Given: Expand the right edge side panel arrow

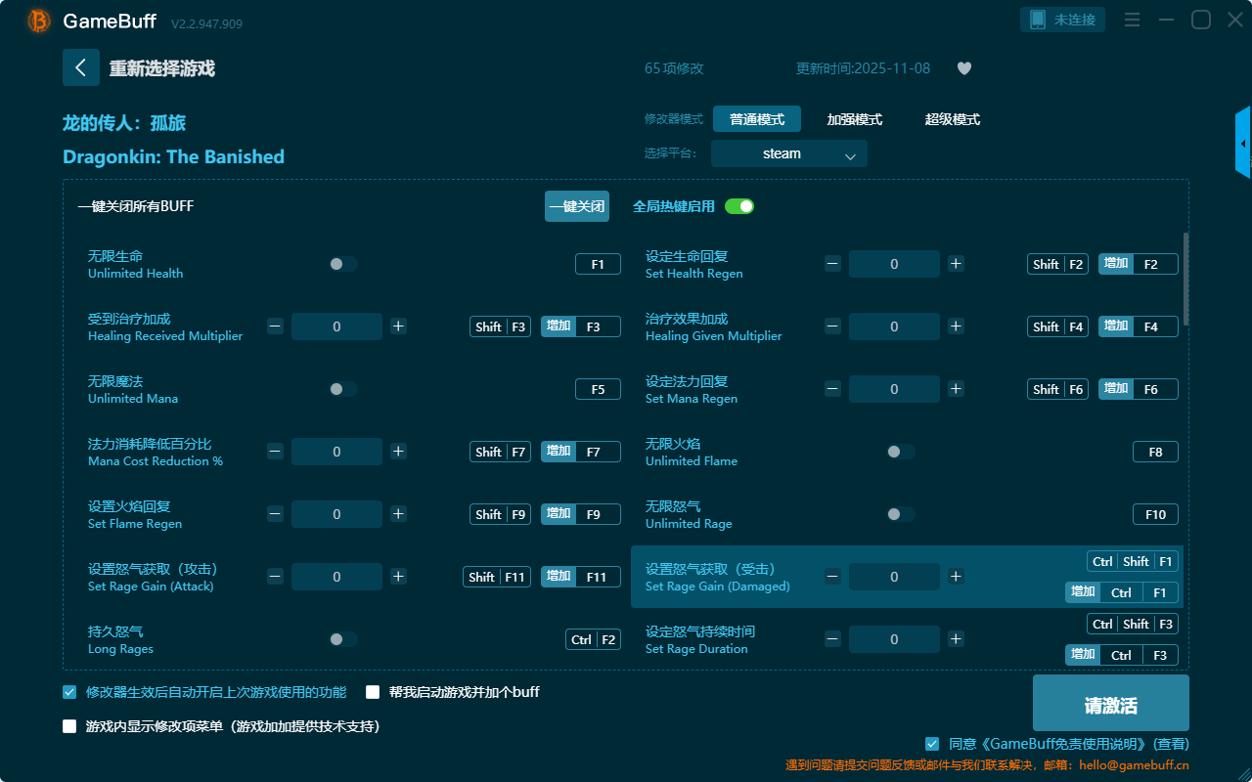Looking at the screenshot, I should (x=1243, y=144).
